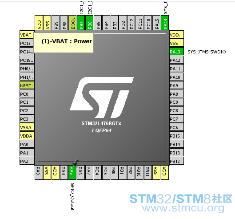Select the PB15 pin
The width and height of the screenshot is (235, 219).
coord(176,136)
